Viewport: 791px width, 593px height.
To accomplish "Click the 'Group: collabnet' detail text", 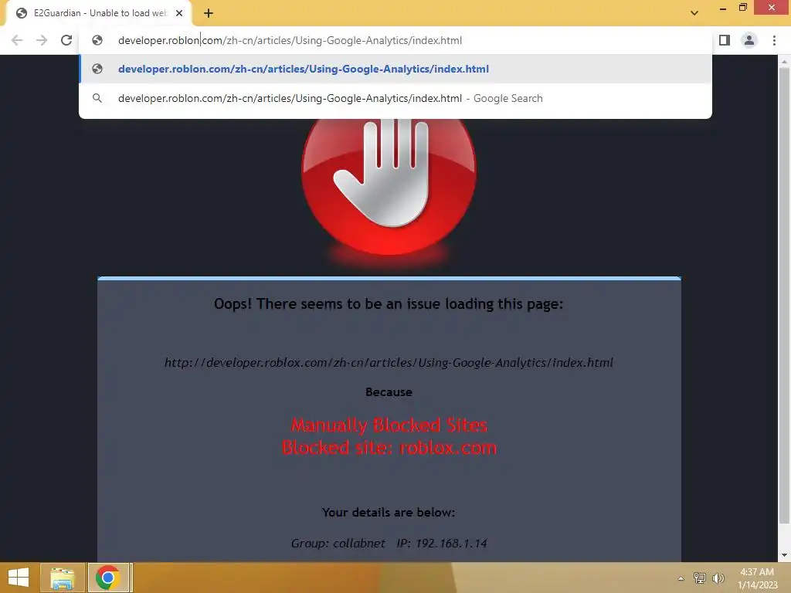I will [x=338, y=543].
